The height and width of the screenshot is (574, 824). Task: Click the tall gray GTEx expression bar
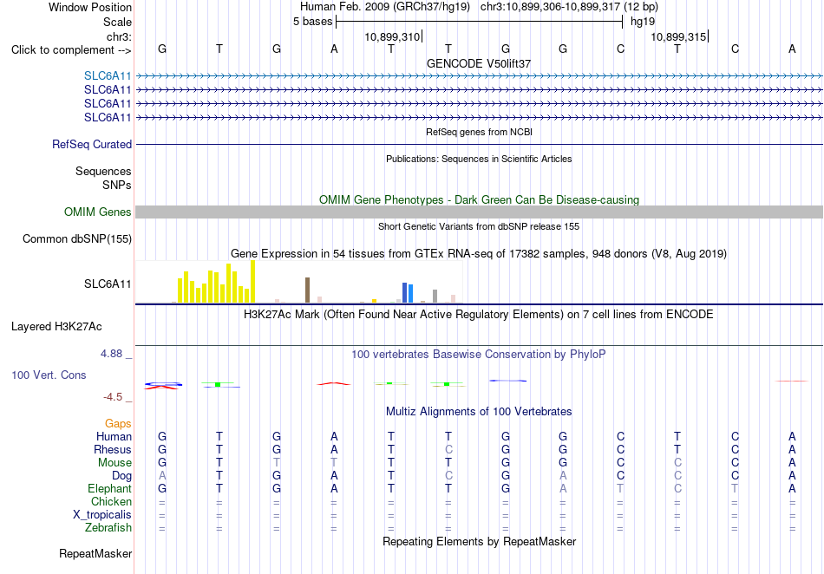435,297
